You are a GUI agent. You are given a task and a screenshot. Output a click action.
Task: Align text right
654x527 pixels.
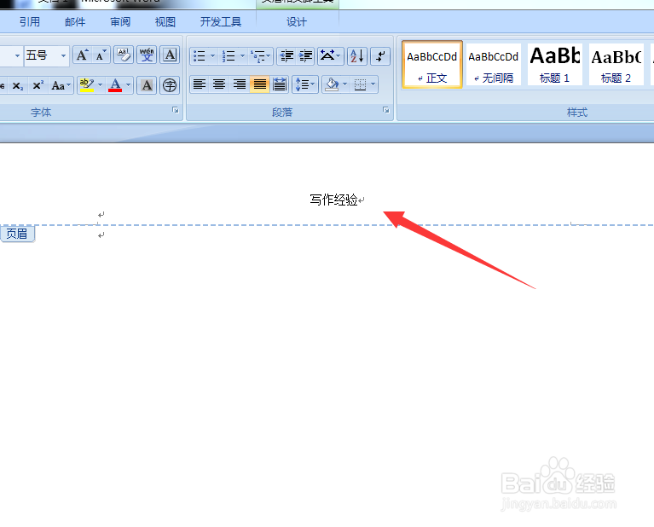(x=240, y=84)
